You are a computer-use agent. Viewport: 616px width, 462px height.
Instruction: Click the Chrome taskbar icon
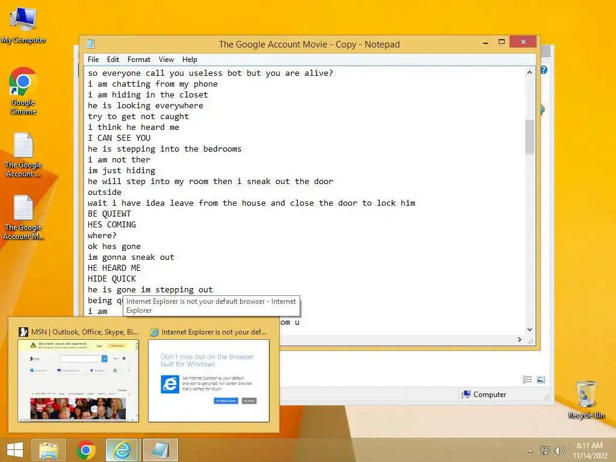[x=85, y=450]
